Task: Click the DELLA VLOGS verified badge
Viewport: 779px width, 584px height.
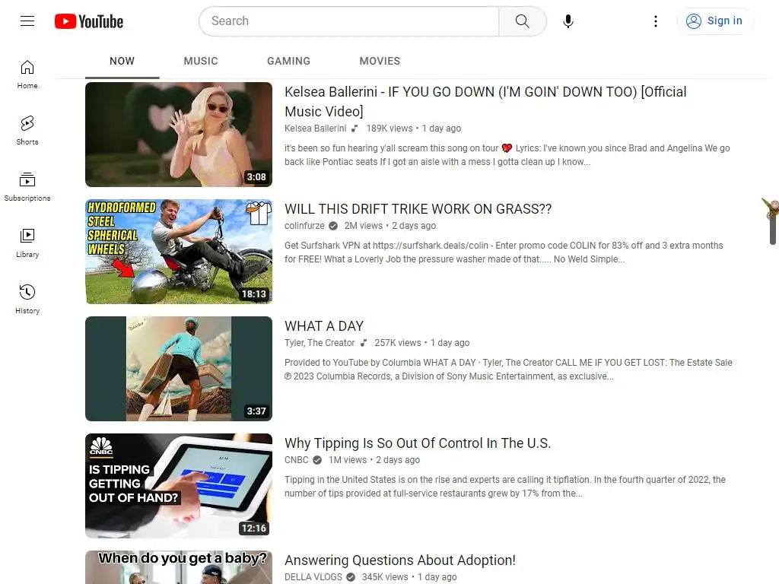Action: (x=351, y=577)
